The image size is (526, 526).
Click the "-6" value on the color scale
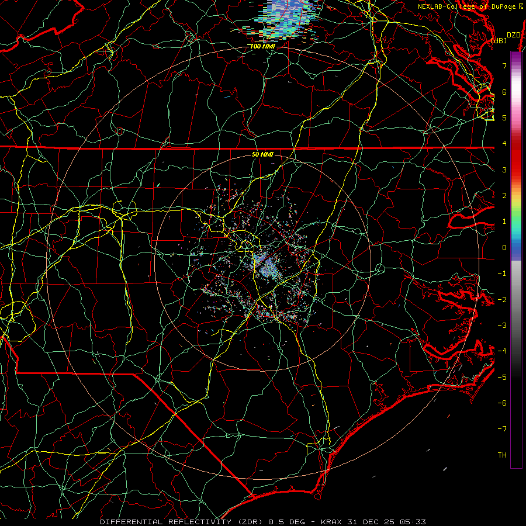pyautogui.click(x=502, y=403)
